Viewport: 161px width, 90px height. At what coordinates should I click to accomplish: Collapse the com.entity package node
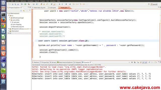coord(10,20)
